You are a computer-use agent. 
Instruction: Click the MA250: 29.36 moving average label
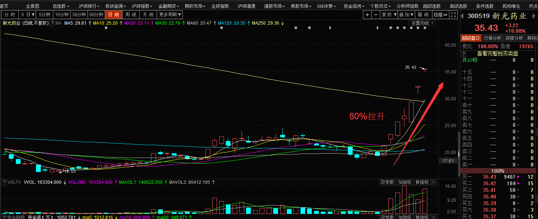tap(265, 23)
